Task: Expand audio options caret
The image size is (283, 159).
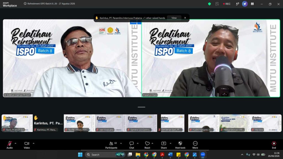Action: point(15,144)
